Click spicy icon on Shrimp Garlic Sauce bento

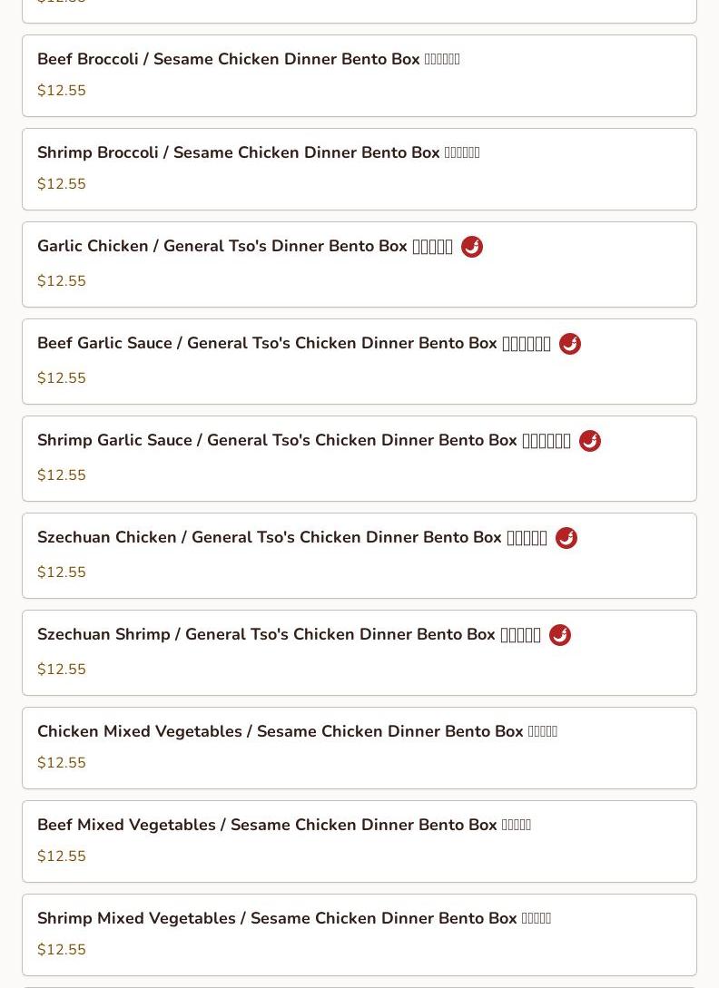[590, 441]
